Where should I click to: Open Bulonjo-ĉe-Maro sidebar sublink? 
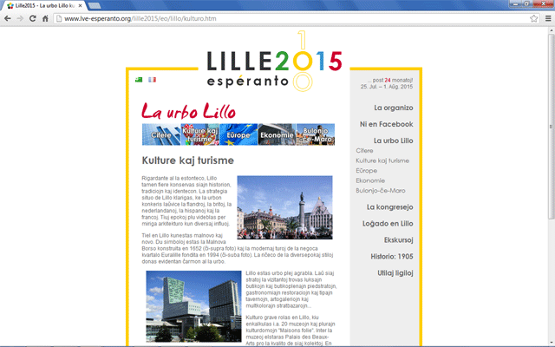[381, 190]
